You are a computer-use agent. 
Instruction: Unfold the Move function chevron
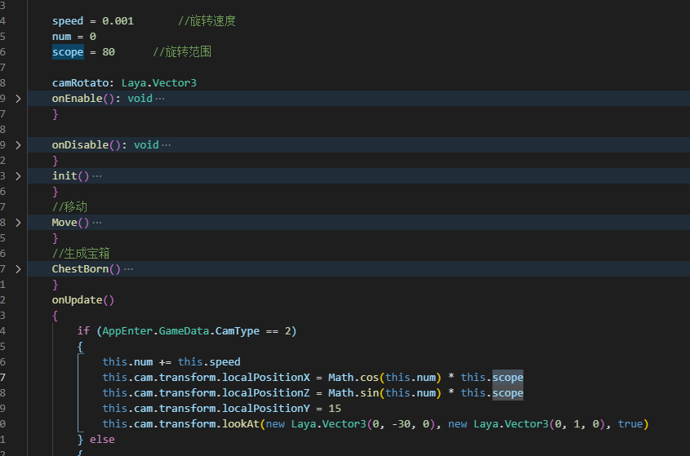pos(18,223)
